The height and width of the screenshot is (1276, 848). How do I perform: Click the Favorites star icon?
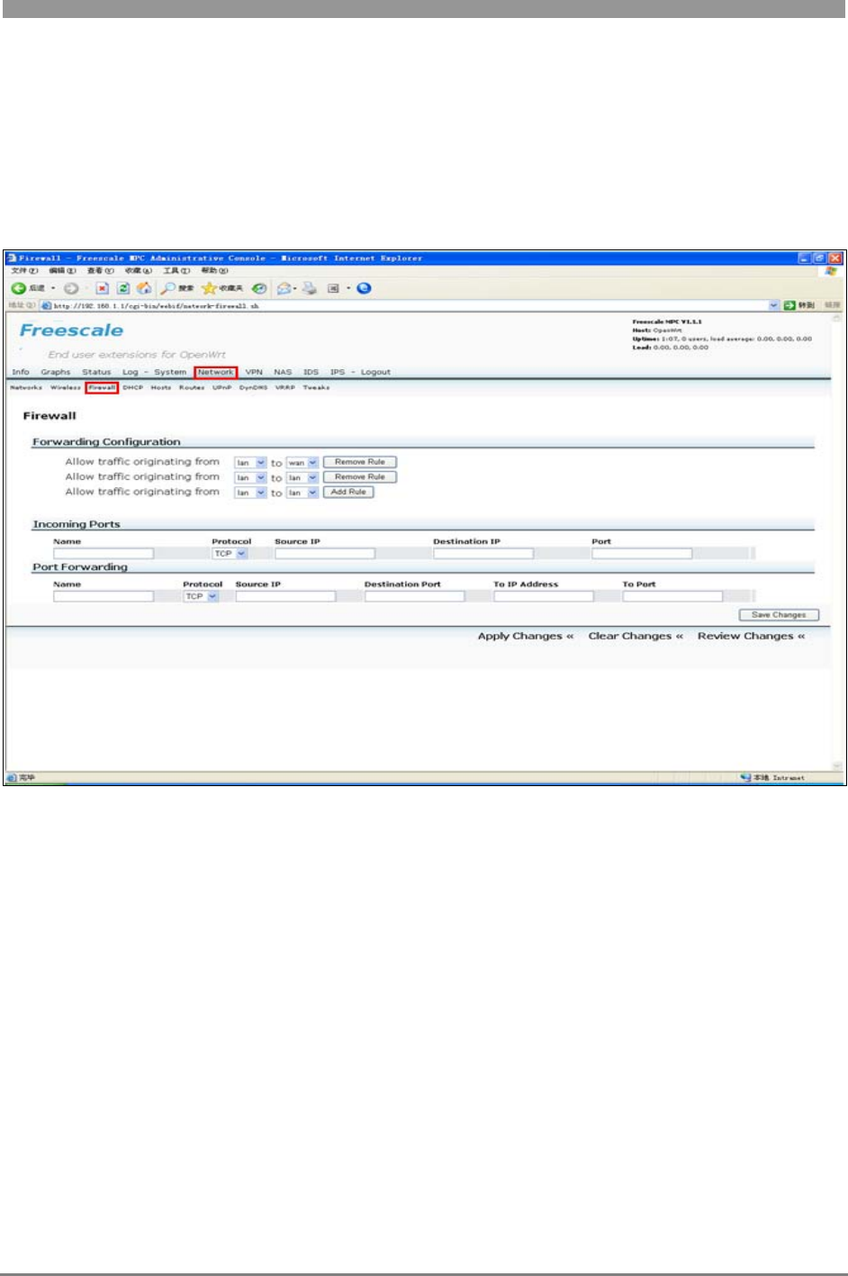208,288
